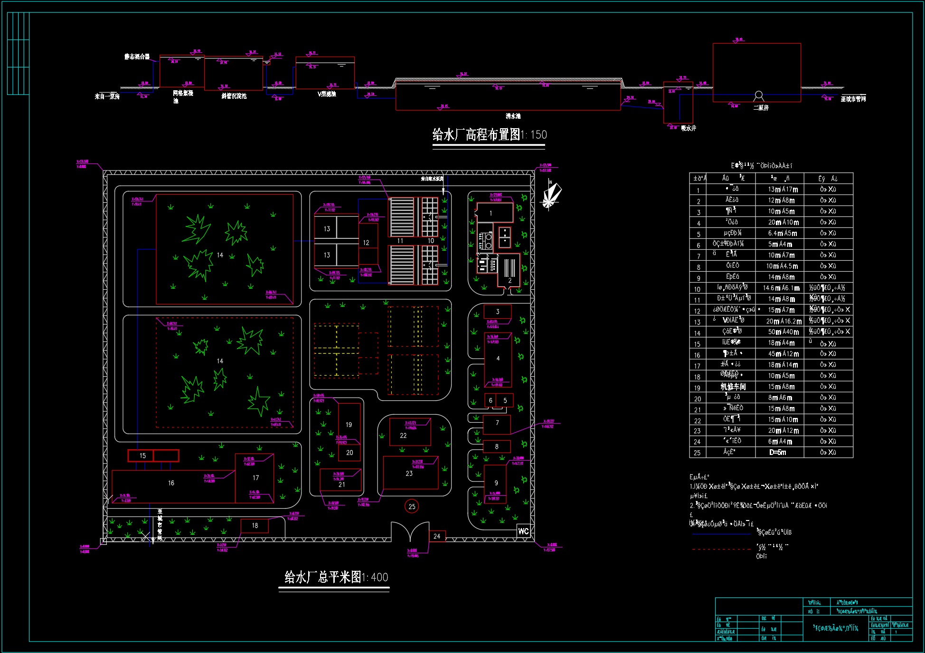Click the entrance gate double-arc symbol
The height and width of the screenshot is (653, 925).
(410, 531)
